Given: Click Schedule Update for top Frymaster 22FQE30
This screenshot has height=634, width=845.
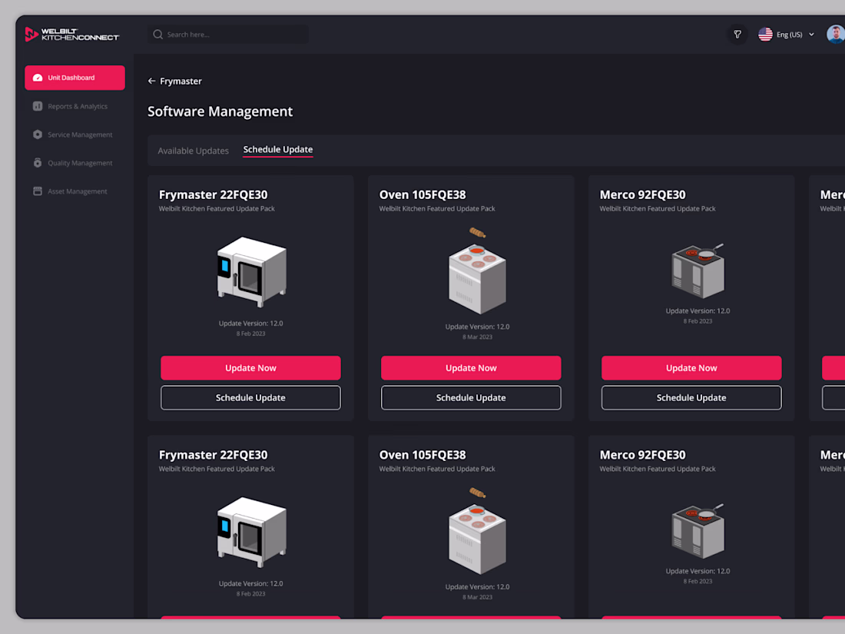Looking at the screenshot, I should 250,398.
